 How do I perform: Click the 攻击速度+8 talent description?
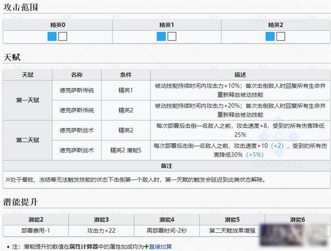pos(240,130)
